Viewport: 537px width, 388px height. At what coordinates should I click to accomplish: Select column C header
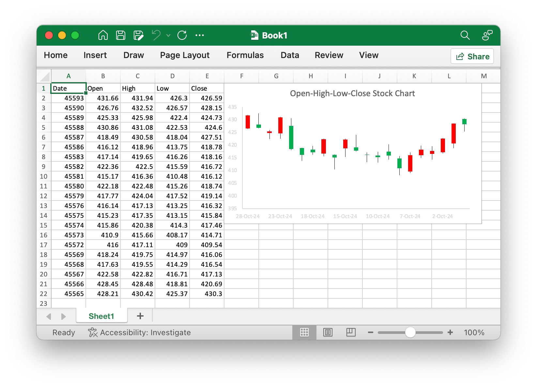[x=138, y=76]
